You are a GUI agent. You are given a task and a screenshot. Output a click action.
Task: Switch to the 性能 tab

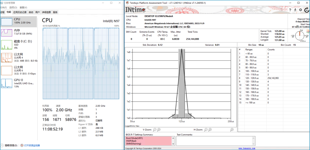coord(9,12)
